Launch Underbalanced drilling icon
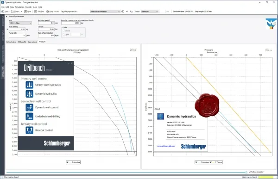 click(x=30, y=117)
